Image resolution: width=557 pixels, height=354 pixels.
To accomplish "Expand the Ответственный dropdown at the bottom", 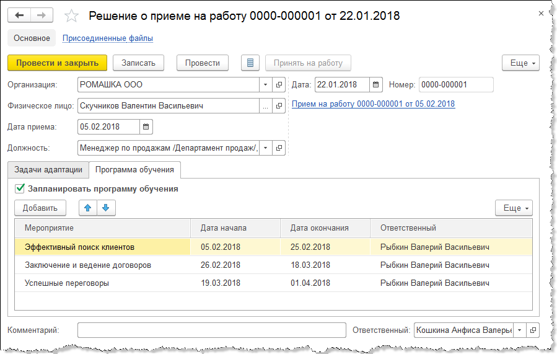I will 519,330.
